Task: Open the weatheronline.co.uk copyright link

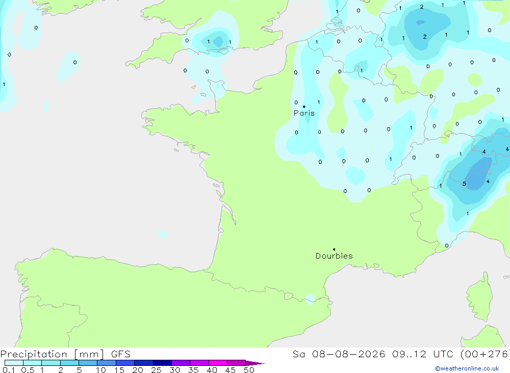Action: point(467,368)
